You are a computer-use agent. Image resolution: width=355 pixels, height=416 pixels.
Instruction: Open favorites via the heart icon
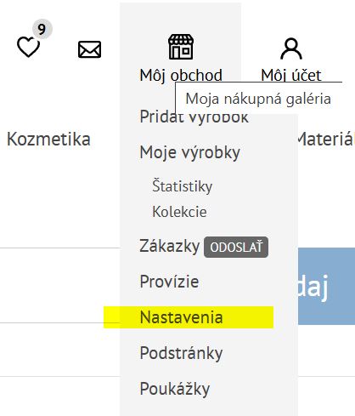point(28,47)
